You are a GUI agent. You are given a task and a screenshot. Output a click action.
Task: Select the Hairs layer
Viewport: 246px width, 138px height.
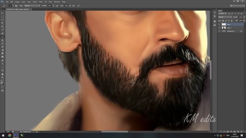tap(231, 25)
